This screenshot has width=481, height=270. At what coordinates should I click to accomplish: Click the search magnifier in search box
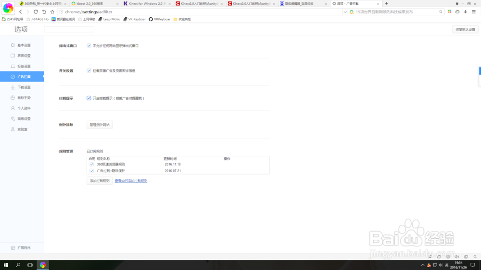pos(441,12)
